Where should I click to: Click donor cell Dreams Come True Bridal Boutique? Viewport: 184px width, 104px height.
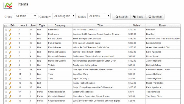tap(163, 39)
